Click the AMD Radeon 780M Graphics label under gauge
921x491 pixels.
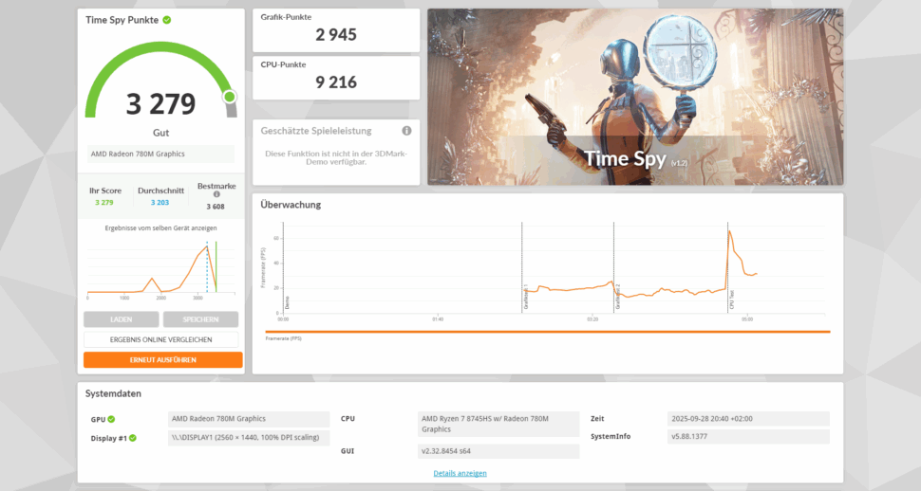click(x=160, y=154)
